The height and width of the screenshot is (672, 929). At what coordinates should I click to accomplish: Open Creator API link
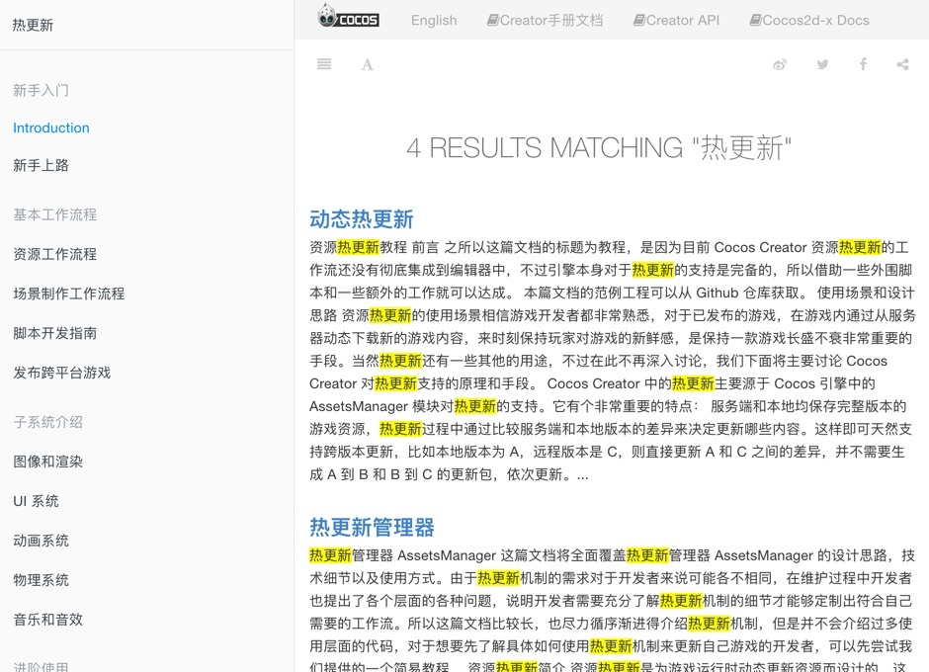pyautogui.click(x=677, y=21)
